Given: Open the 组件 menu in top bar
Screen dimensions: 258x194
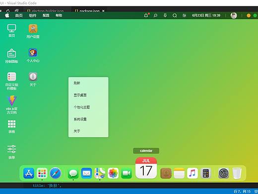Looking at the screenshot, I should pos(33,15).
